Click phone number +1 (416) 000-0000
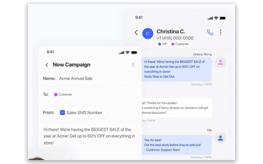 175,38
